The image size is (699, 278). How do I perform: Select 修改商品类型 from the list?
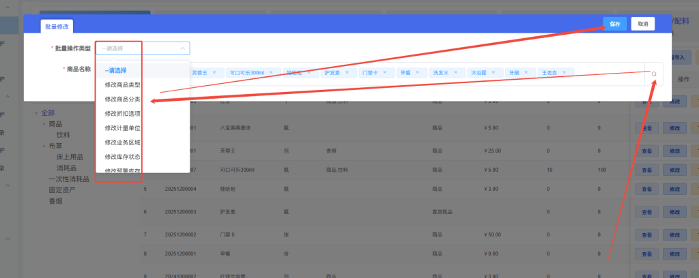(143, 84)
